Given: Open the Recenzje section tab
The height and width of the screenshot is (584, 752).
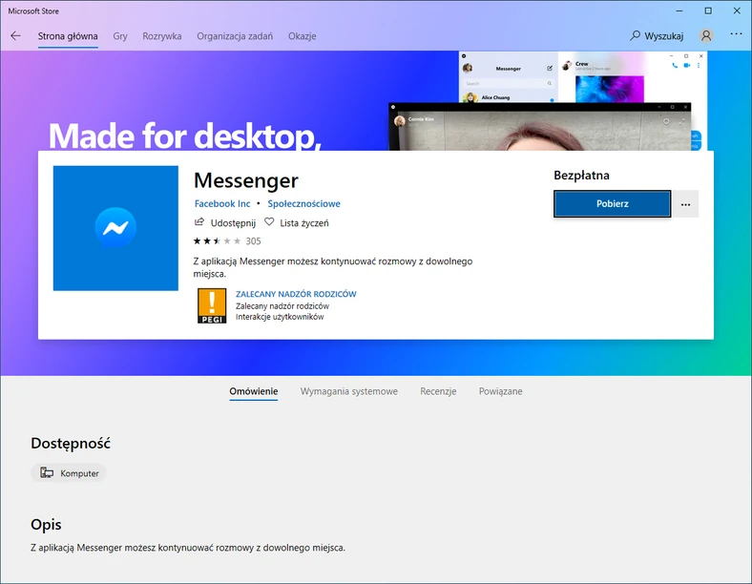Looking at the screenshot, I should (438, 391).
